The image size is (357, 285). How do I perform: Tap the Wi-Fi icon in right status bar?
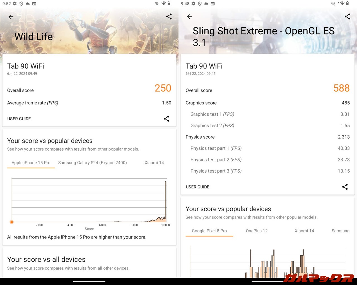(342, 4)
